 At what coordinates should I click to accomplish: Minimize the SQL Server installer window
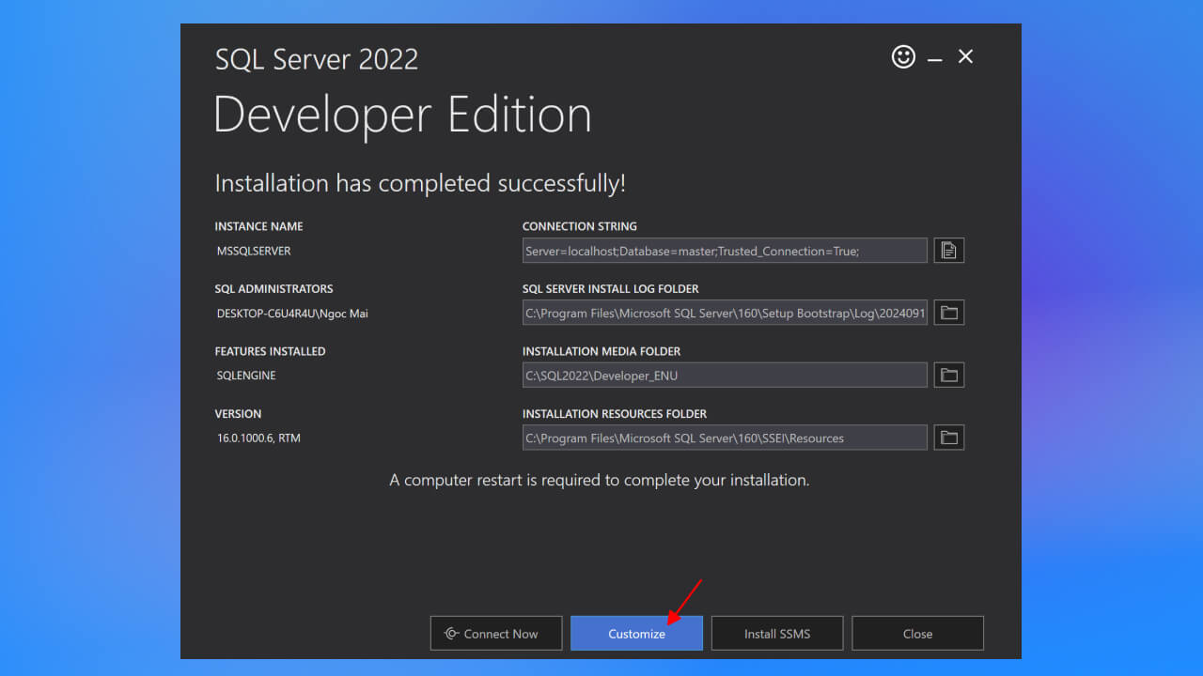click(x=934, y=59)
